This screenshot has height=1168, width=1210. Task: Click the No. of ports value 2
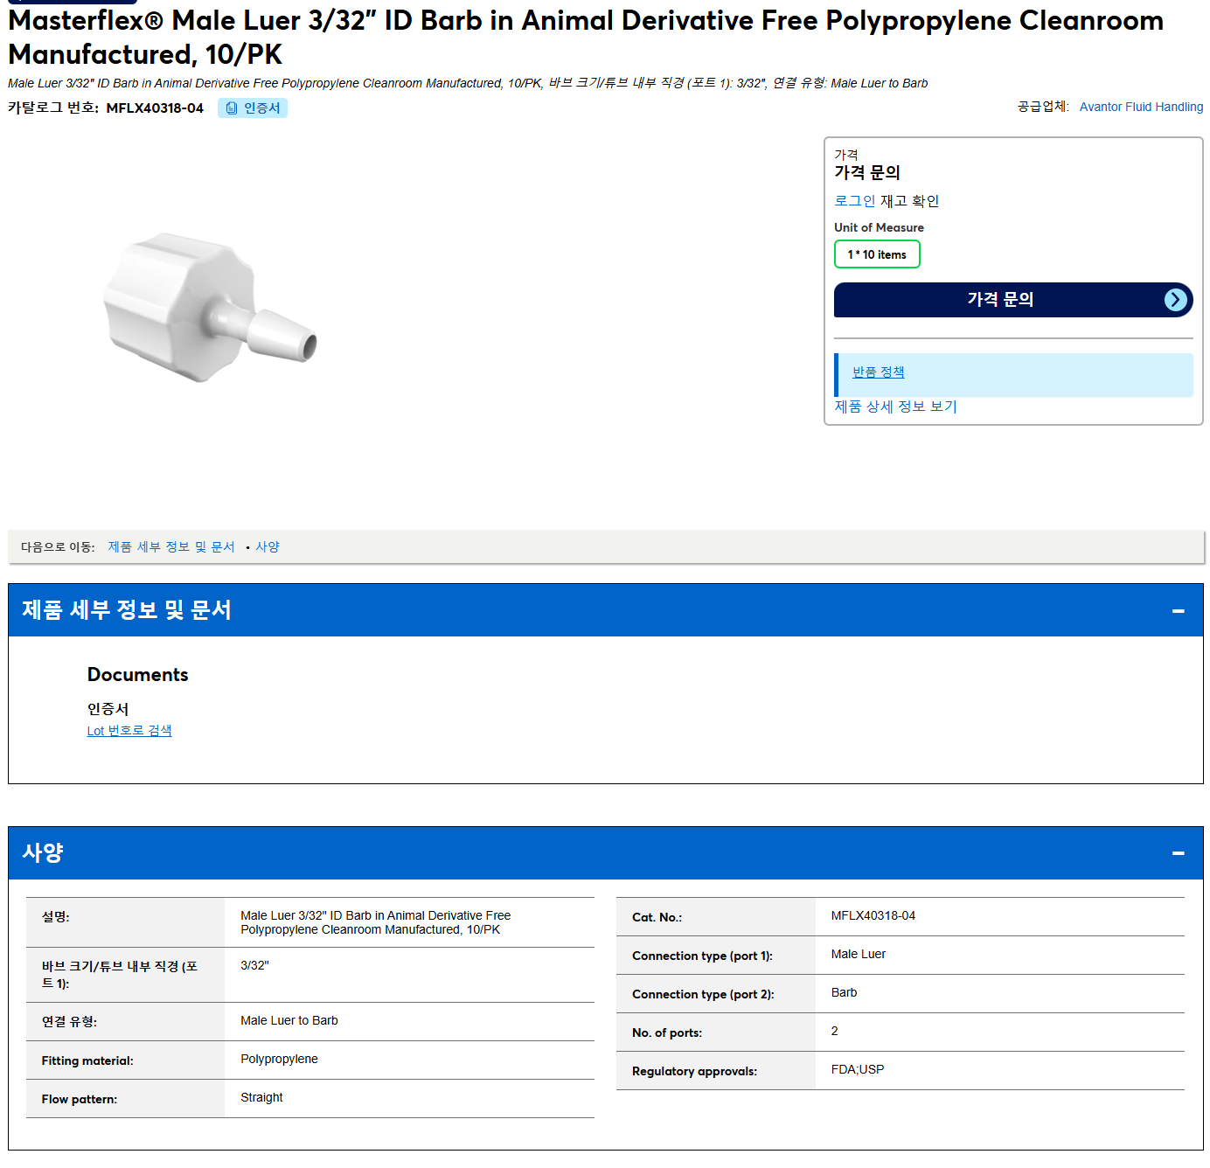click(x=835, y=1031)
